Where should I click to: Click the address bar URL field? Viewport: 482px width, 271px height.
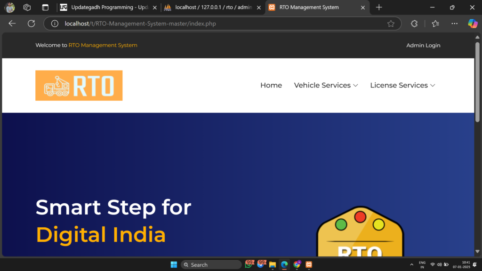[221, 24]
